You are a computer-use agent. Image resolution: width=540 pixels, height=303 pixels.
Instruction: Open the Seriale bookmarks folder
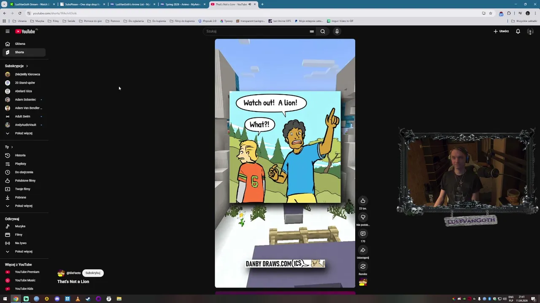(x=69, y=21)
